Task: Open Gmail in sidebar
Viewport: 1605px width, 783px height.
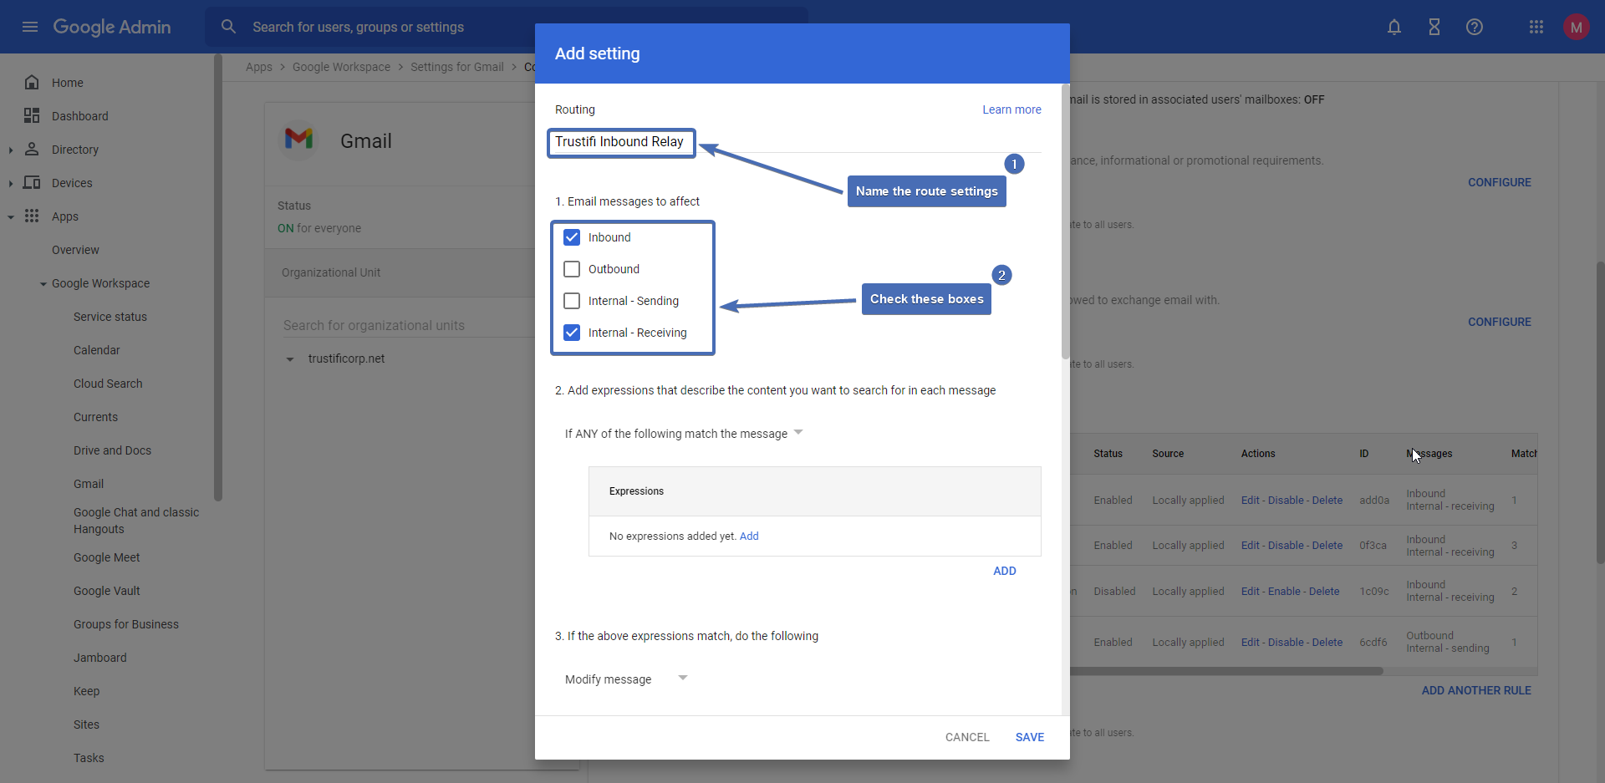Action: tap(89, 484)
